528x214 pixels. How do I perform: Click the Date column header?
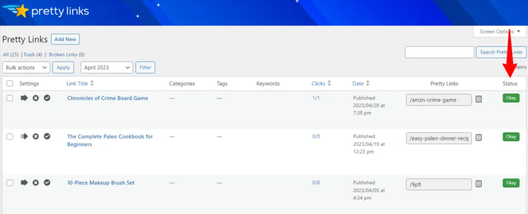tap(358, 84)
